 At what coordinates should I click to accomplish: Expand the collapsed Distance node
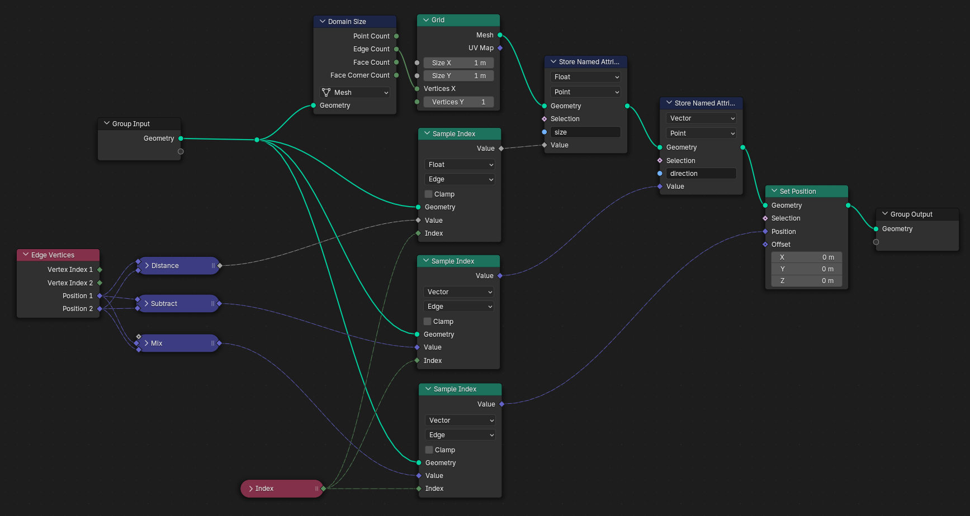147,266
